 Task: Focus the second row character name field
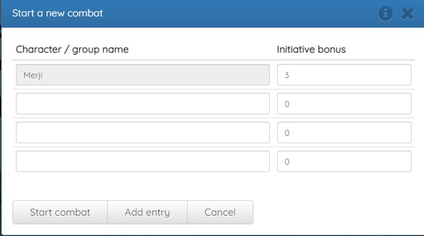(142, 104)
